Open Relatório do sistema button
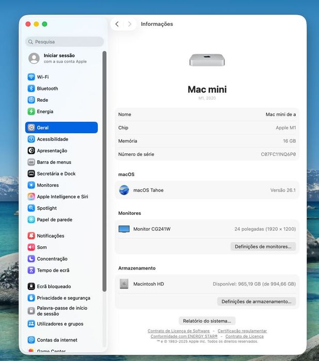 click(207, 321)
